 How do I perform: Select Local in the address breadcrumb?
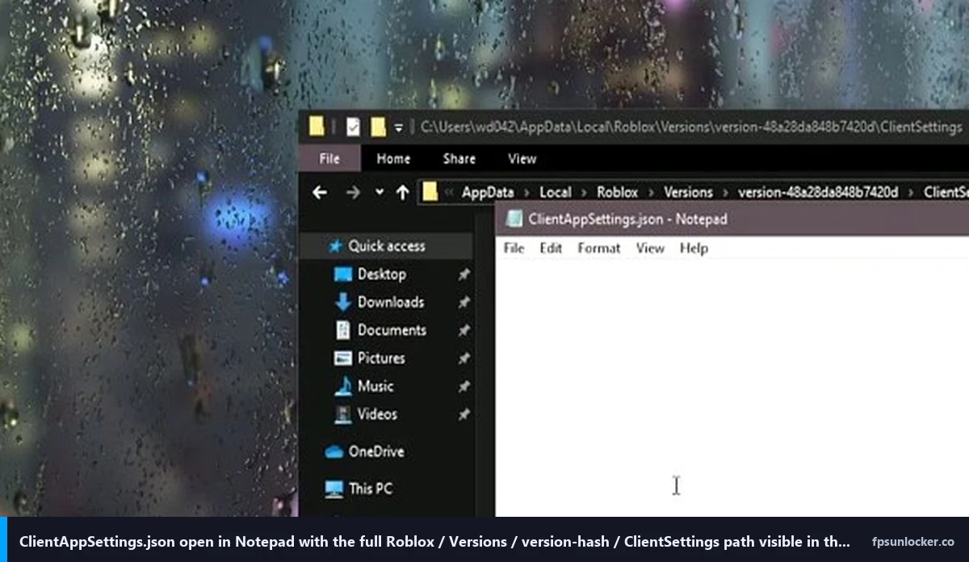pyautogui.click(x=556, y=192)
